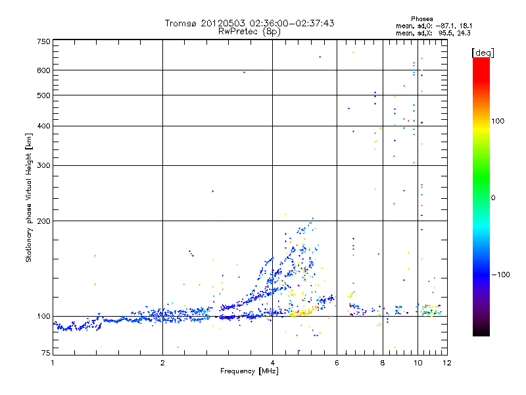This screenshot has height=395, width=526.
Task: Click the x-axis '8' tick label
Action: click(383, 363)
